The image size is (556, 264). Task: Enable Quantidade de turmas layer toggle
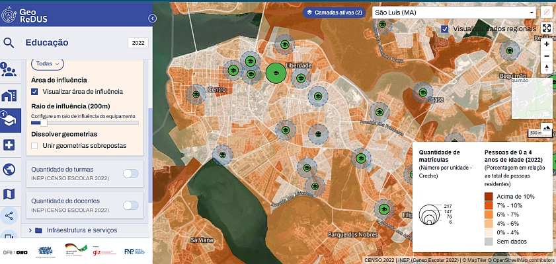coord(131,174)
